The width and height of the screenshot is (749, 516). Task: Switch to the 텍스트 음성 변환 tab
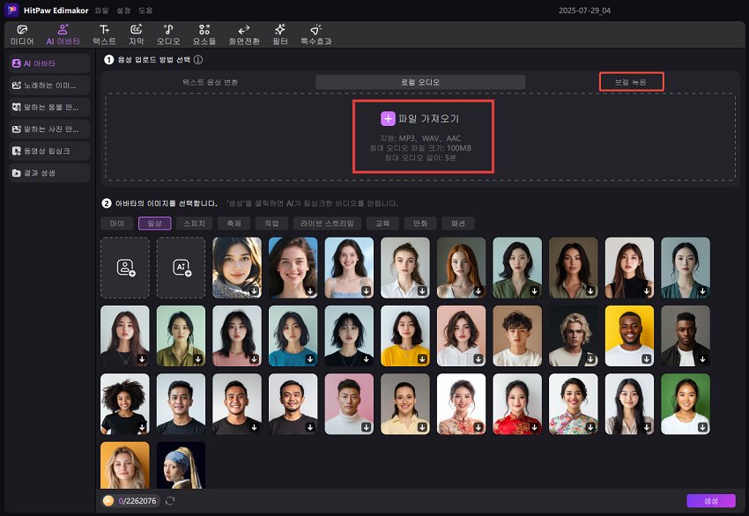point(211,82)
